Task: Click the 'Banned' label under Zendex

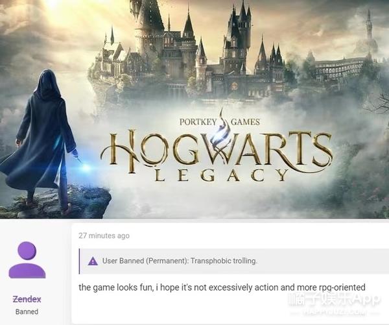Action: [x=27, y=311]
